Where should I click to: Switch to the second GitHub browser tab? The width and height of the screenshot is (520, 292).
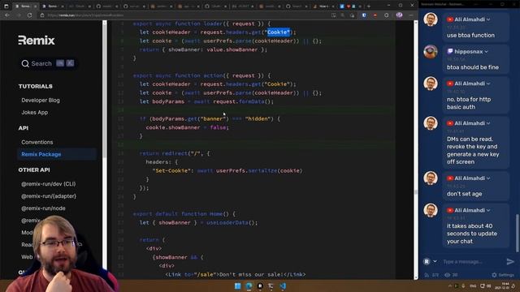pos(134,6)
